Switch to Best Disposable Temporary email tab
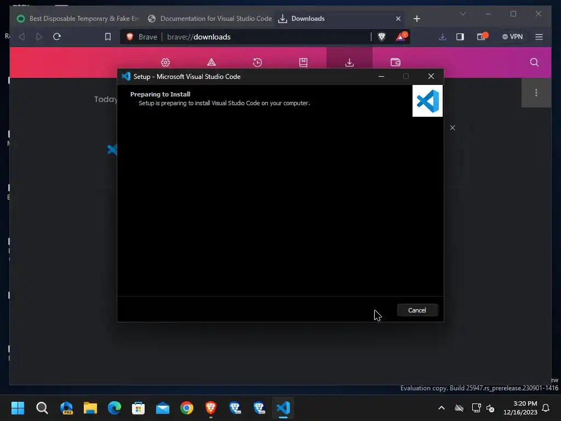 pos(79,19)
